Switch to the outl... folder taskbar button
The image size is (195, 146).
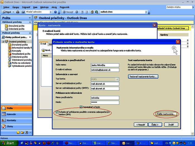(x=156, y=143)
